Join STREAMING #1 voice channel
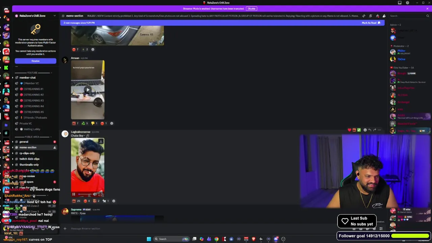 35,89
